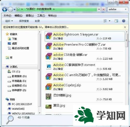Click the navigation pane scroll down arrow
This screenshot has width=130, height=127.
40,113
